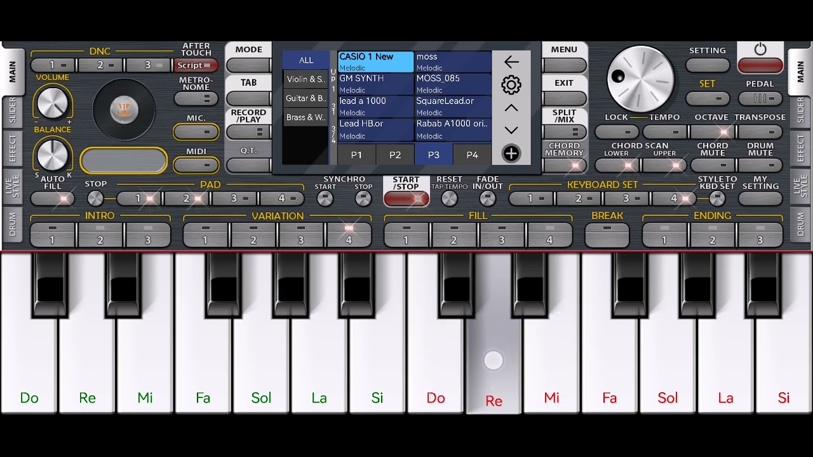The height and width of the screenshot is (457, 813).
Task: Select the Lead HB.or voice
Action: [x=375, y=129]
